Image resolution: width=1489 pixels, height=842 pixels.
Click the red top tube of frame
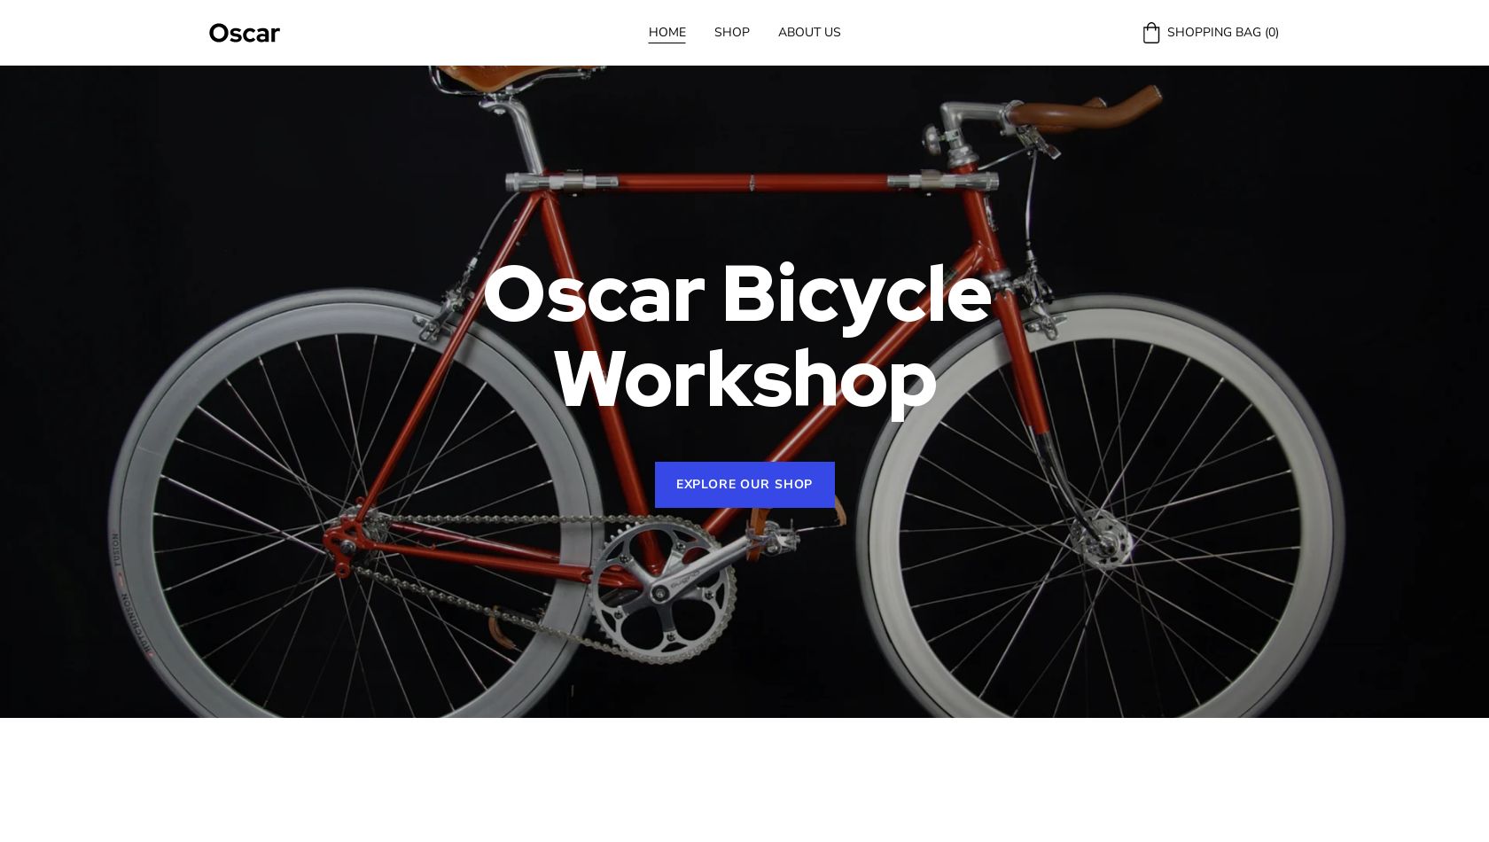[x=752, y=183]
